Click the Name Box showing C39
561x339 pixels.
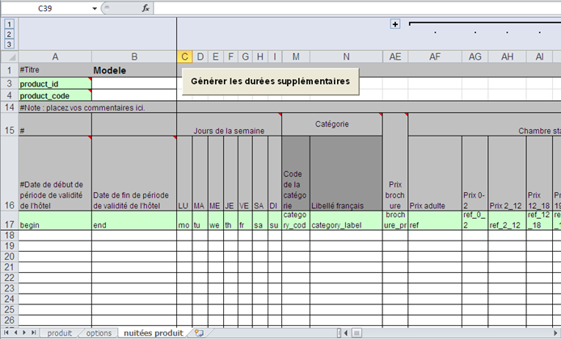(x=45, y=8)
